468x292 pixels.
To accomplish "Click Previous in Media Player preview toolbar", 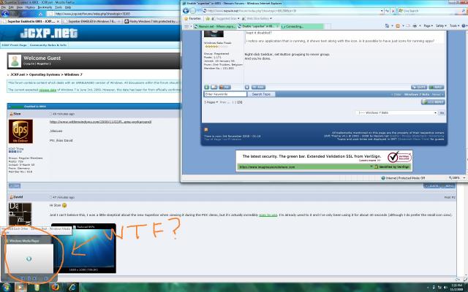I will 23,278.
